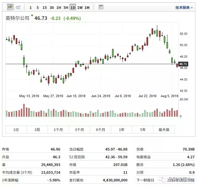Choose the 5年 time range
Screen dimensions: 198x188
pyautogui.click(x=143, y=129)
